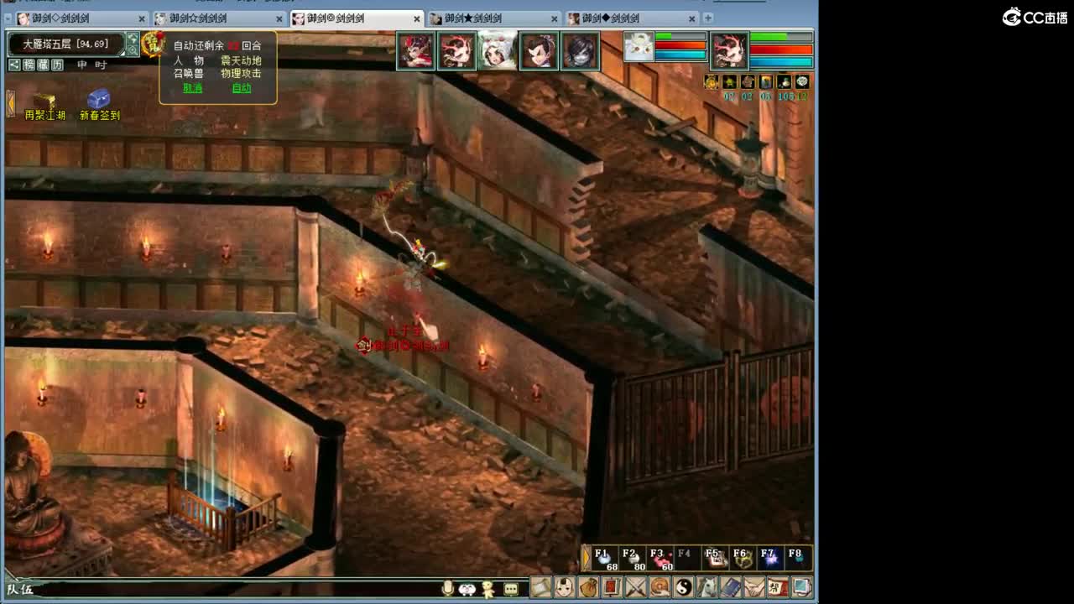Open the scroll map icon in bottom menu

coord(541,587)
